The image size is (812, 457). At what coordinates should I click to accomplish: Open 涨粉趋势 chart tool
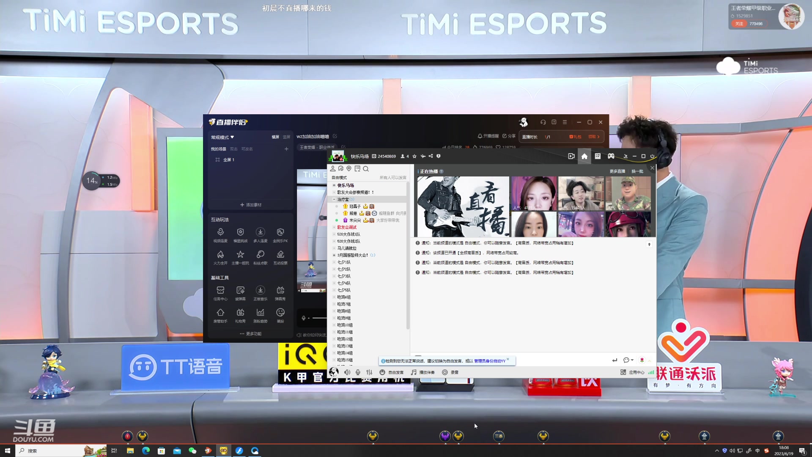[x=260, y=316]
